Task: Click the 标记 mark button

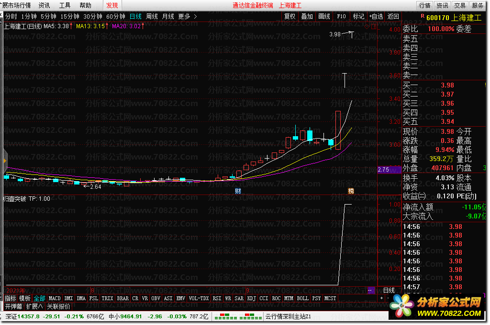Action: tap(358, 17)
